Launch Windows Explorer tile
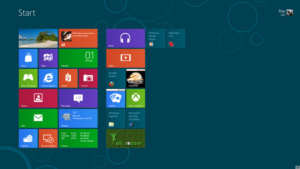Image resolution: width=300 pixels, height=169 pixels. (x=115, y=118)
